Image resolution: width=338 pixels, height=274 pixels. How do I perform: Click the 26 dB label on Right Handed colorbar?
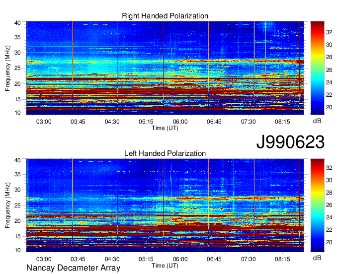tap(329, 70)
